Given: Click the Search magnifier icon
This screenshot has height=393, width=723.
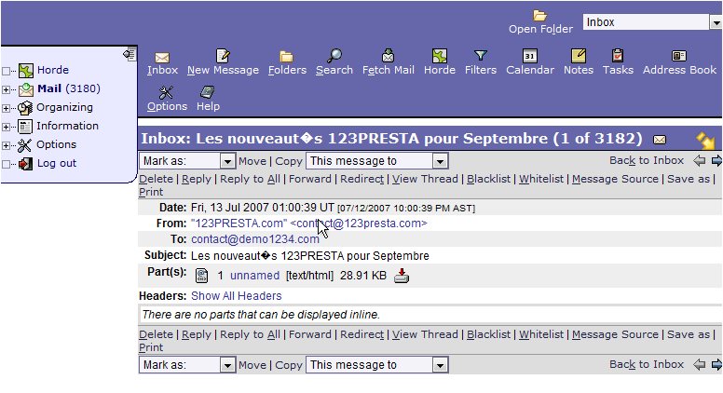Looking at the screenshot, I should tap(334, 56).
